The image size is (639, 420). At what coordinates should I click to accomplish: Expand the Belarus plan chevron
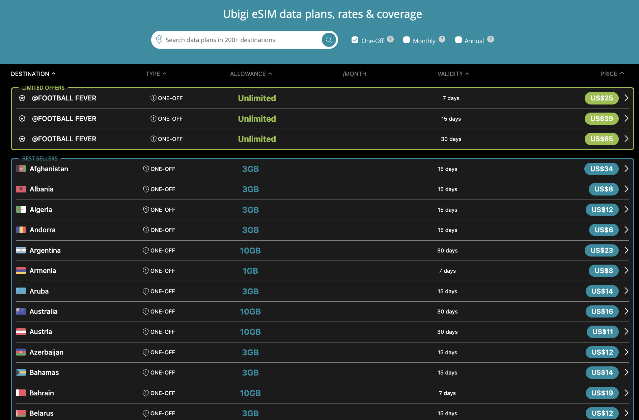click(x=627, y=413)
